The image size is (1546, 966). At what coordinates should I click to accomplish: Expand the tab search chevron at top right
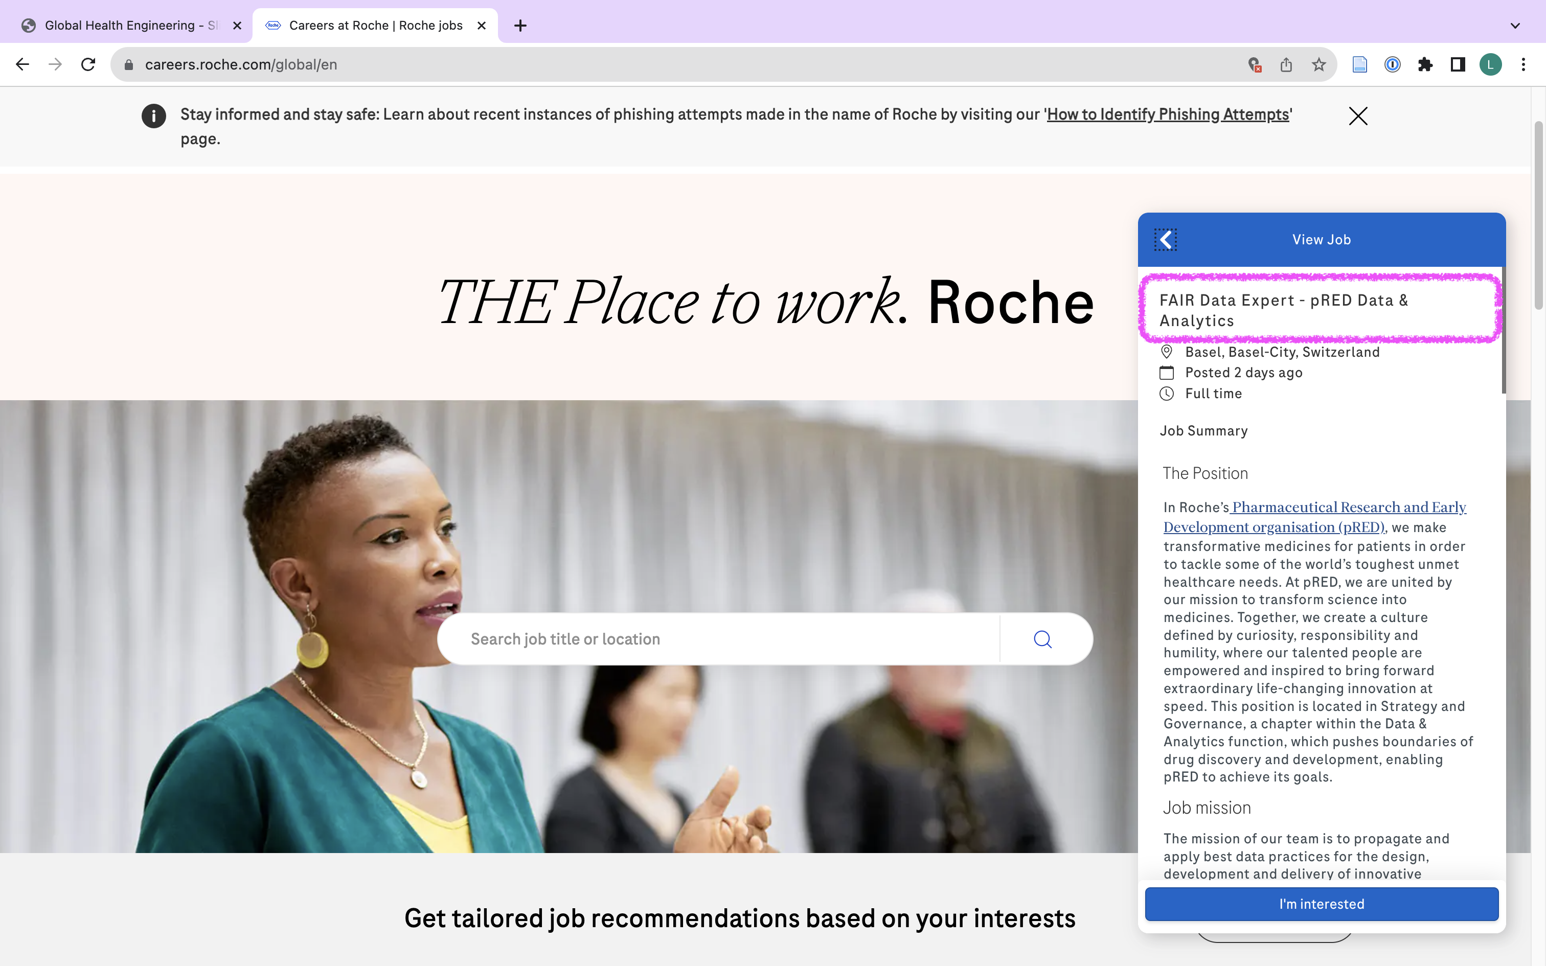tap(1515, 26)
